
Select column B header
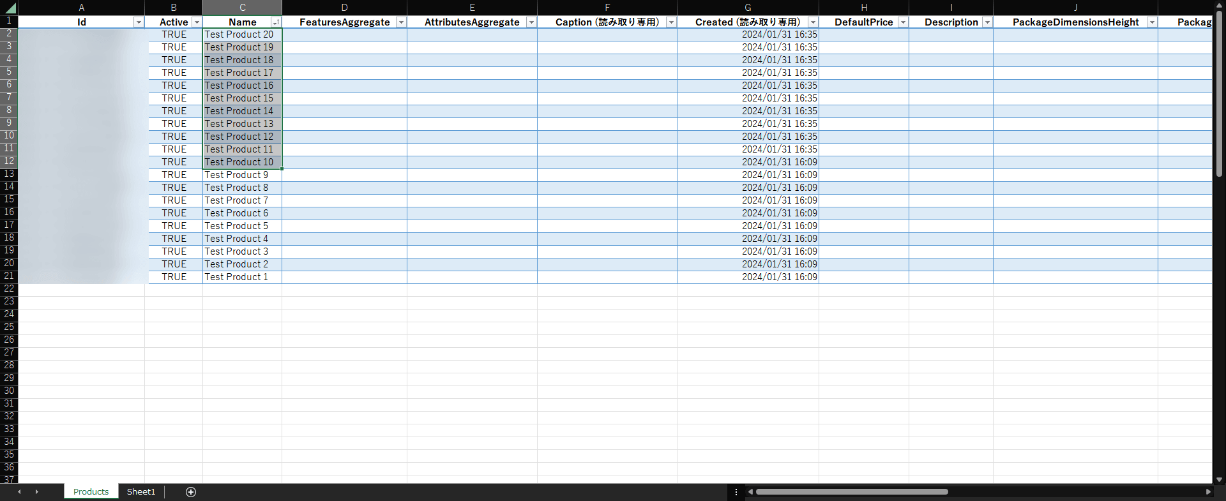pyautogui.click(x=174, y=8)
